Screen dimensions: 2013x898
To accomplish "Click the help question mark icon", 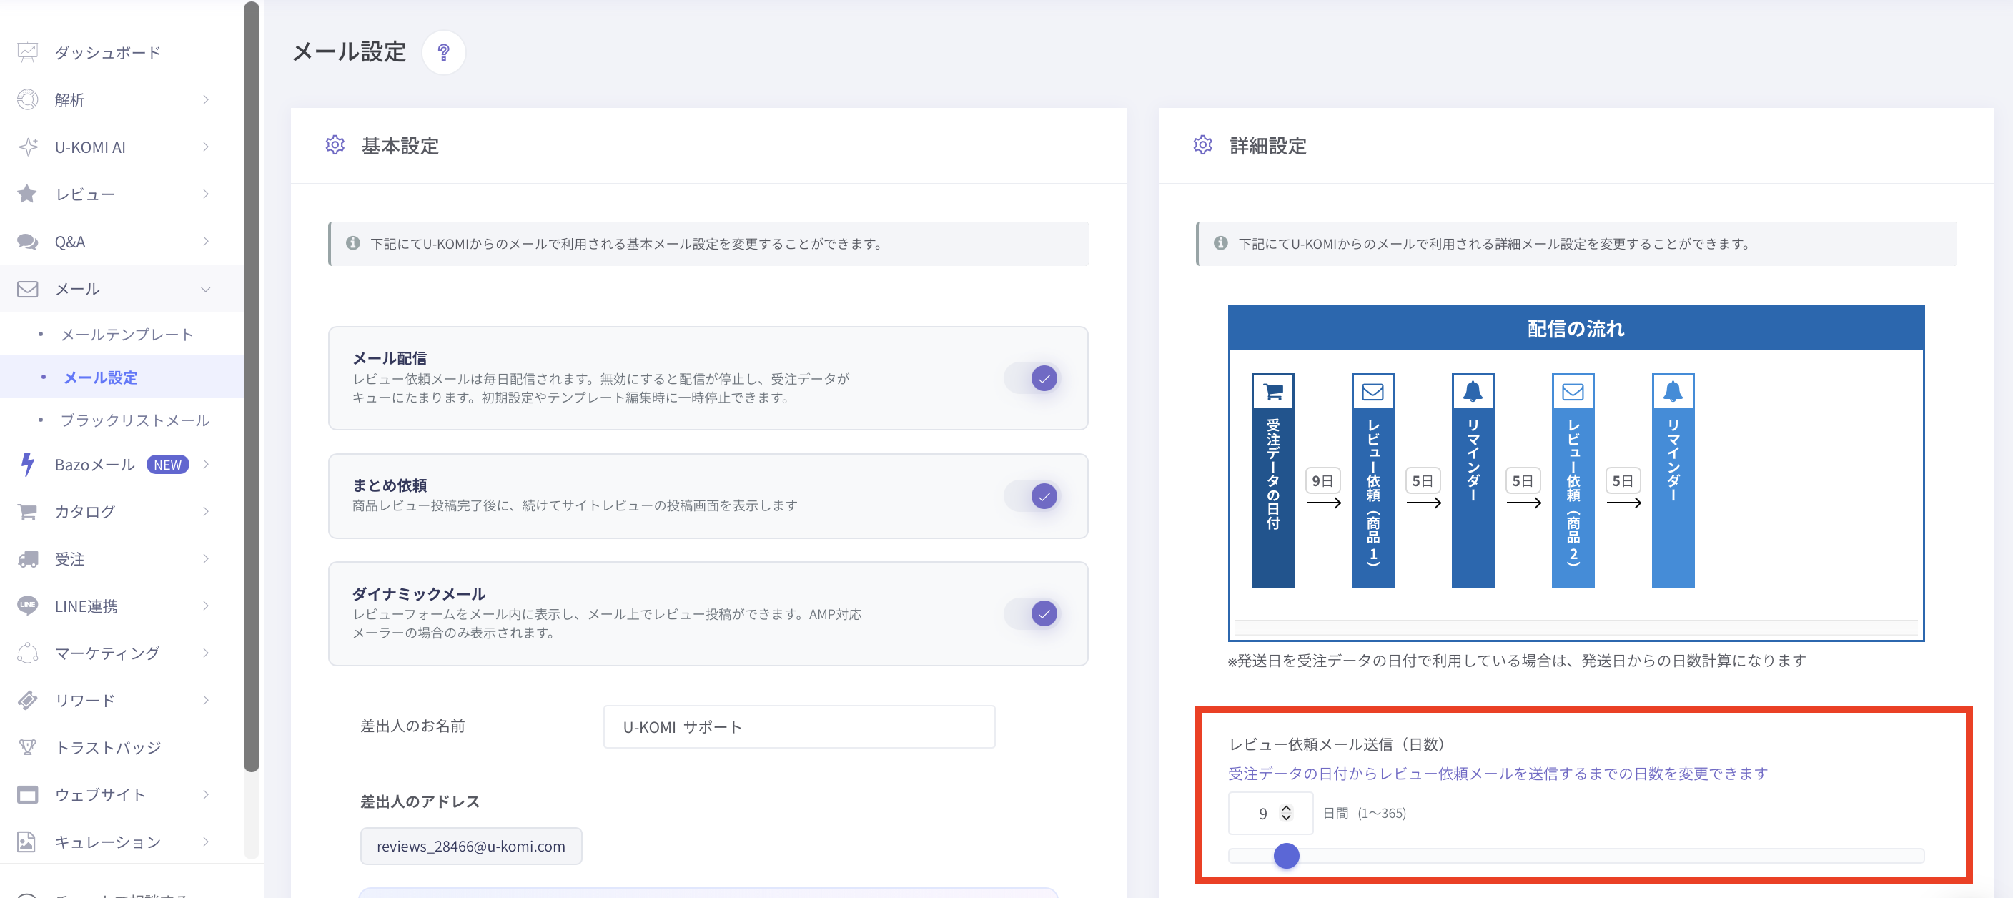I will 443,52.
